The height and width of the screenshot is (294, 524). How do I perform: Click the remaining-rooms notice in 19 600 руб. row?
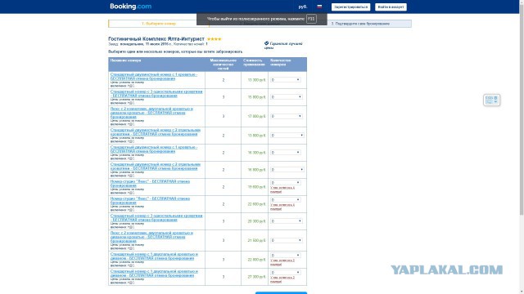282,189
